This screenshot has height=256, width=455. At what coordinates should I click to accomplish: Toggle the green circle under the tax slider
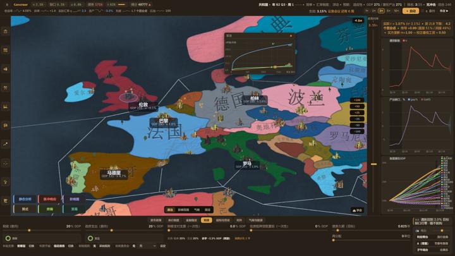(8, 238)
